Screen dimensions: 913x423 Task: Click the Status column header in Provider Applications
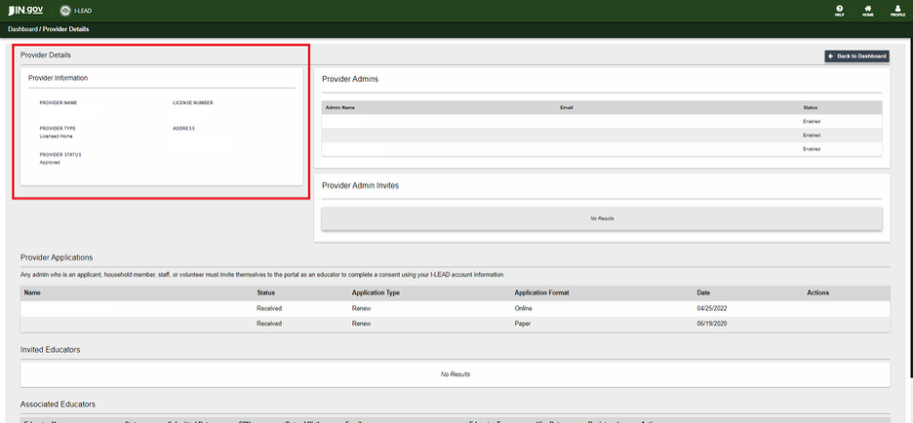265,292
